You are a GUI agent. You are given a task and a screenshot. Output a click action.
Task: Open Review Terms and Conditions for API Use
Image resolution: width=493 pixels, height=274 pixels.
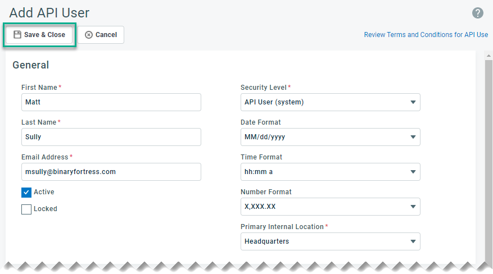coord(426,35)
